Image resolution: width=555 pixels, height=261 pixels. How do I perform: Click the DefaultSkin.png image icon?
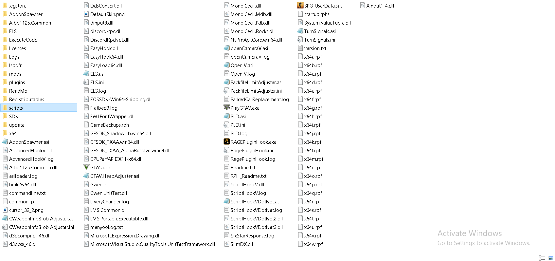click(x=86, y=14)
